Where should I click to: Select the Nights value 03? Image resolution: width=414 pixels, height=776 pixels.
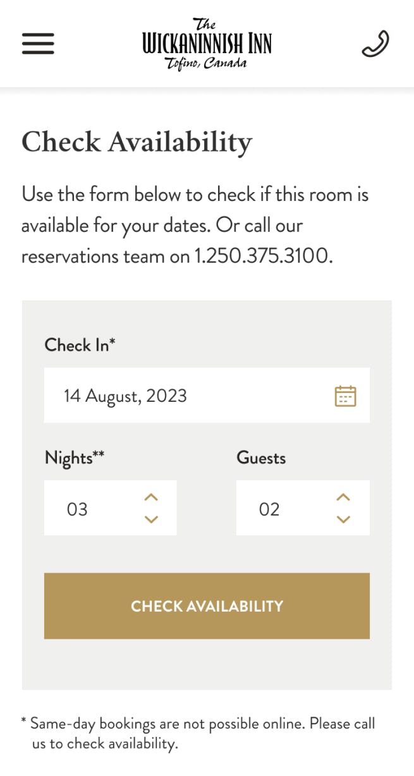[77, 509]
